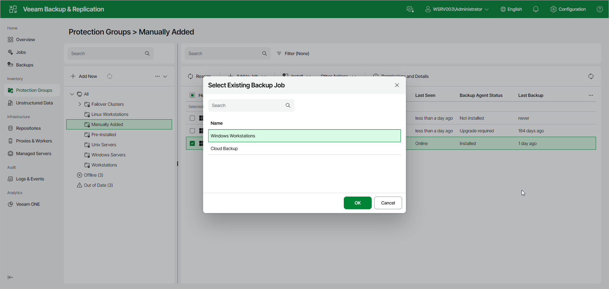Check the host with Upgrade required status
The height and width of the screenshot is (289, 609).
coord(192,131)
